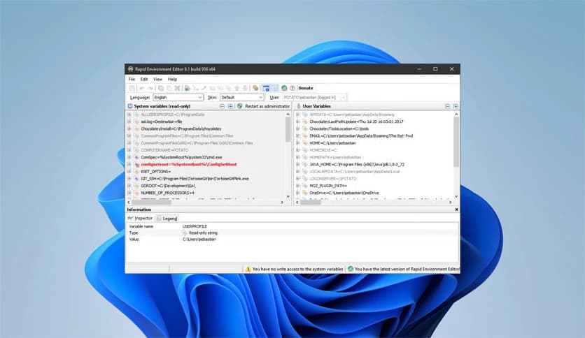This screenshot has height=338, width=585.
Task: Click Restart as administrator
Action: coord(267,106)
